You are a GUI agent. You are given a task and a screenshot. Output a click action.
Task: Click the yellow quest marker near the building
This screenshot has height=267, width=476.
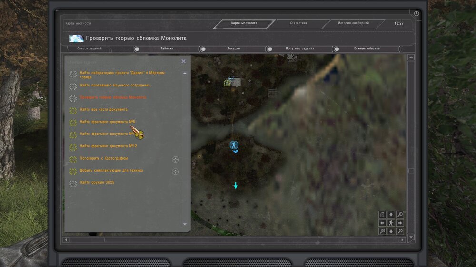[x=227, y=83]
